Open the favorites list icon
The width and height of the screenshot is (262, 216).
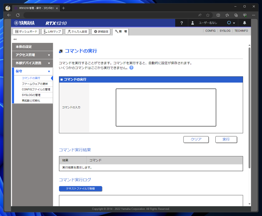227,15
